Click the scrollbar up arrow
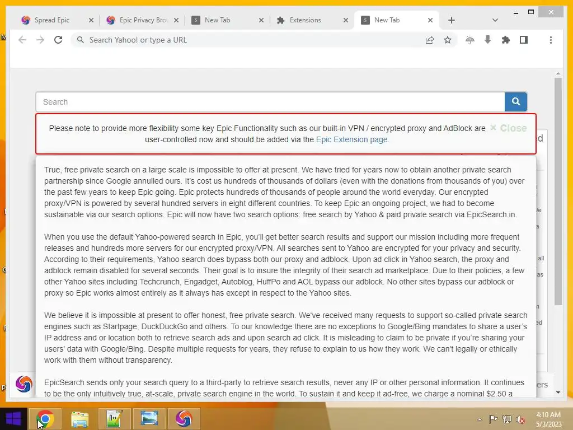The height and width of the screenshot is (430, 573). [558, 73]
